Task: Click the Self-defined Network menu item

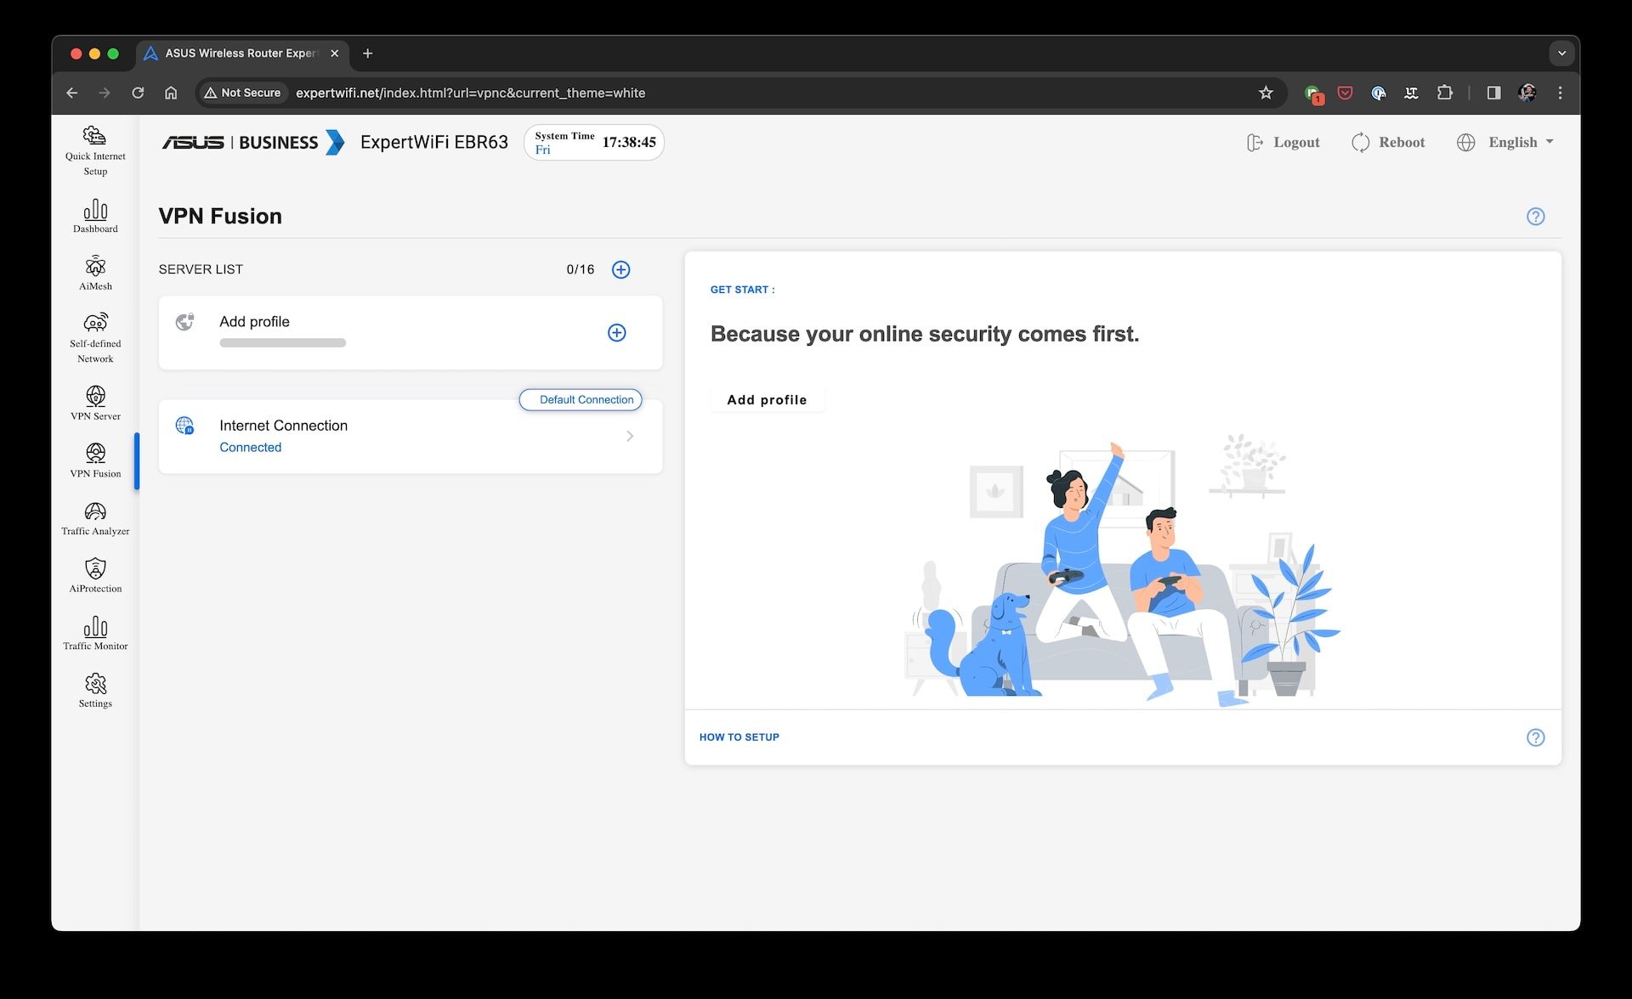Action: coord(94,336)
